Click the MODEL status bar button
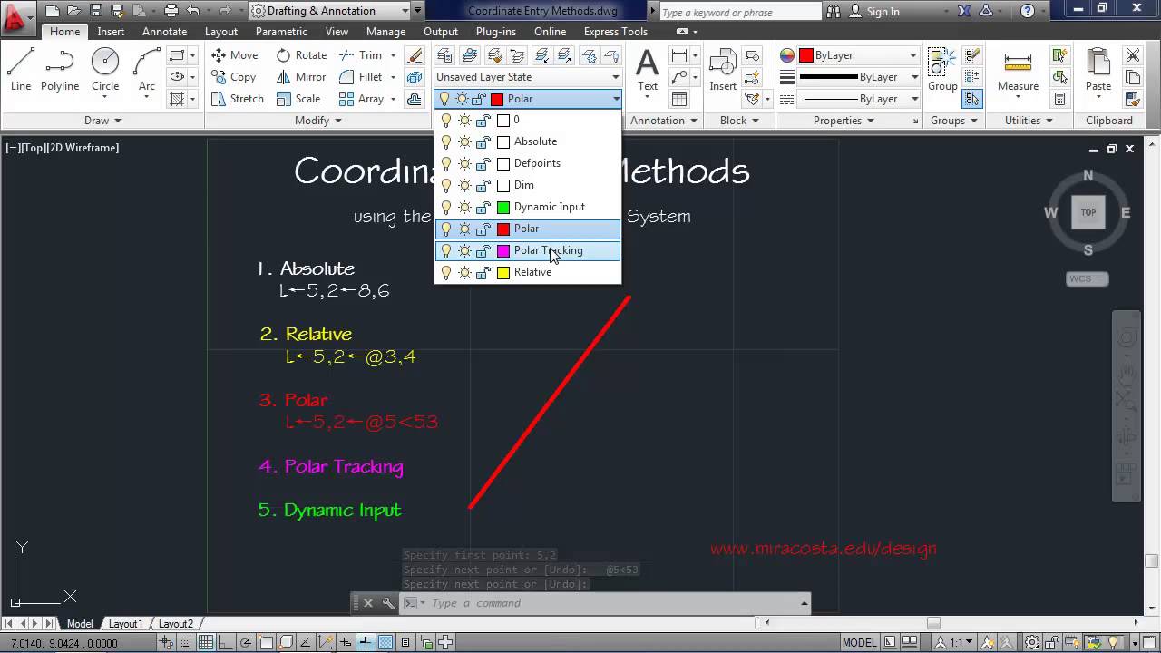The image size is (1161, 653). coord(860,643)
